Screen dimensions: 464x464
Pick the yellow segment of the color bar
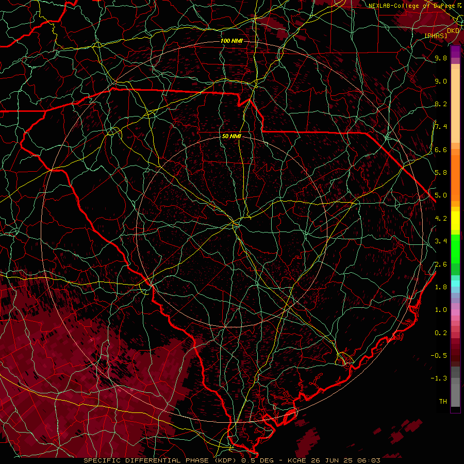click(455, 221)
